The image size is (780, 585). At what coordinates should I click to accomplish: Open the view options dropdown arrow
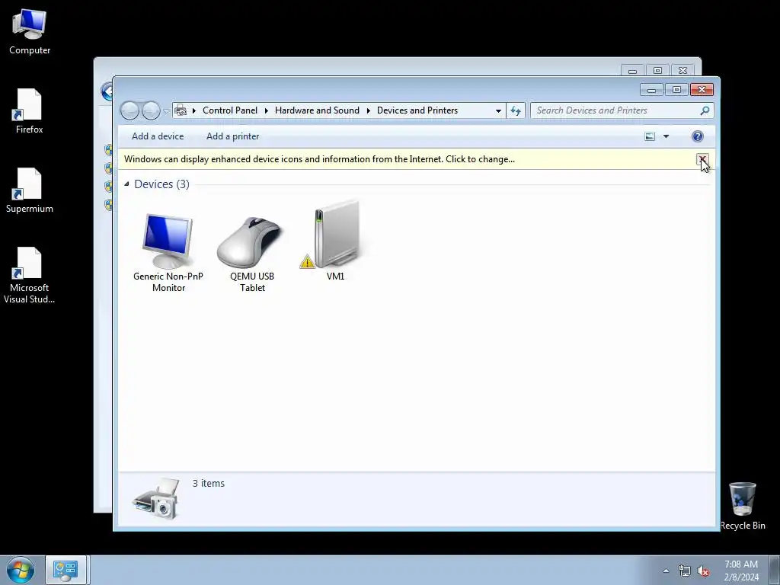click(666, 136)
